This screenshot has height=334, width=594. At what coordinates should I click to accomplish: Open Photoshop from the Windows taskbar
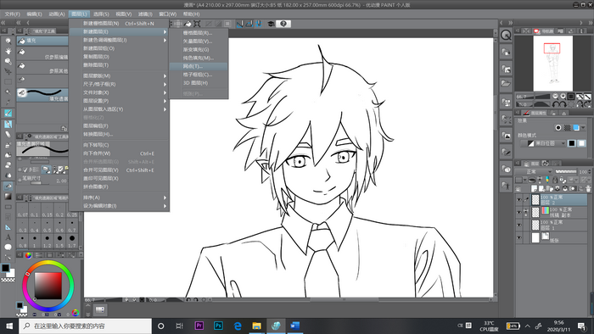click(218, 326)
